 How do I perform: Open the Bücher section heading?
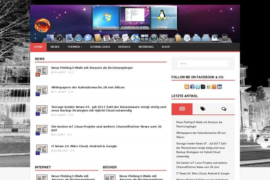click(110, 167)
